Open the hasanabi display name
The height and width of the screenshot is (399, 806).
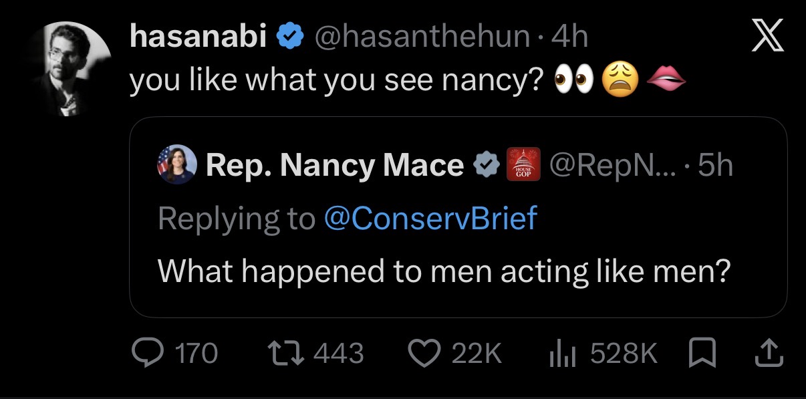tap(198, 37)
